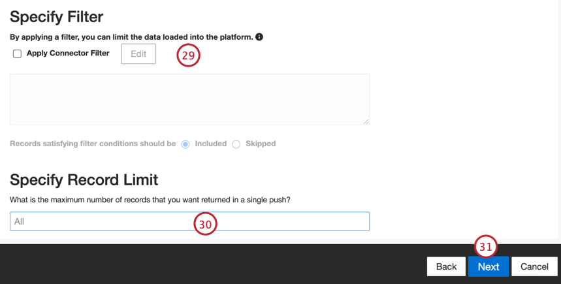
Task: Click the 'Records satisfying filter conditions' label
Action: pyautogui.click(x=93, y=144)
